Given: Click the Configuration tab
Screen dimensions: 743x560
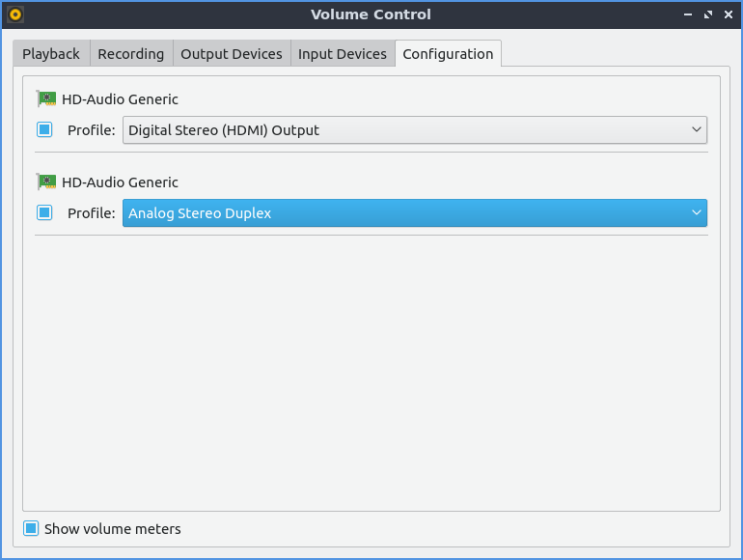Looking at the screenshot, I should 448,54.
